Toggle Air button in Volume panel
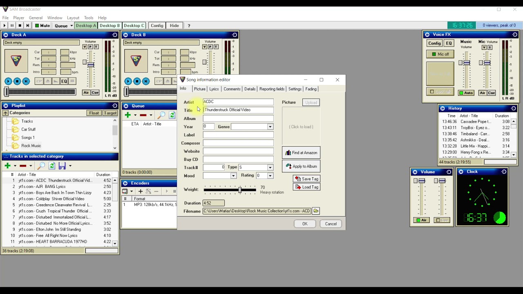This screenshot has width=523, height=294. pos(421,220)
